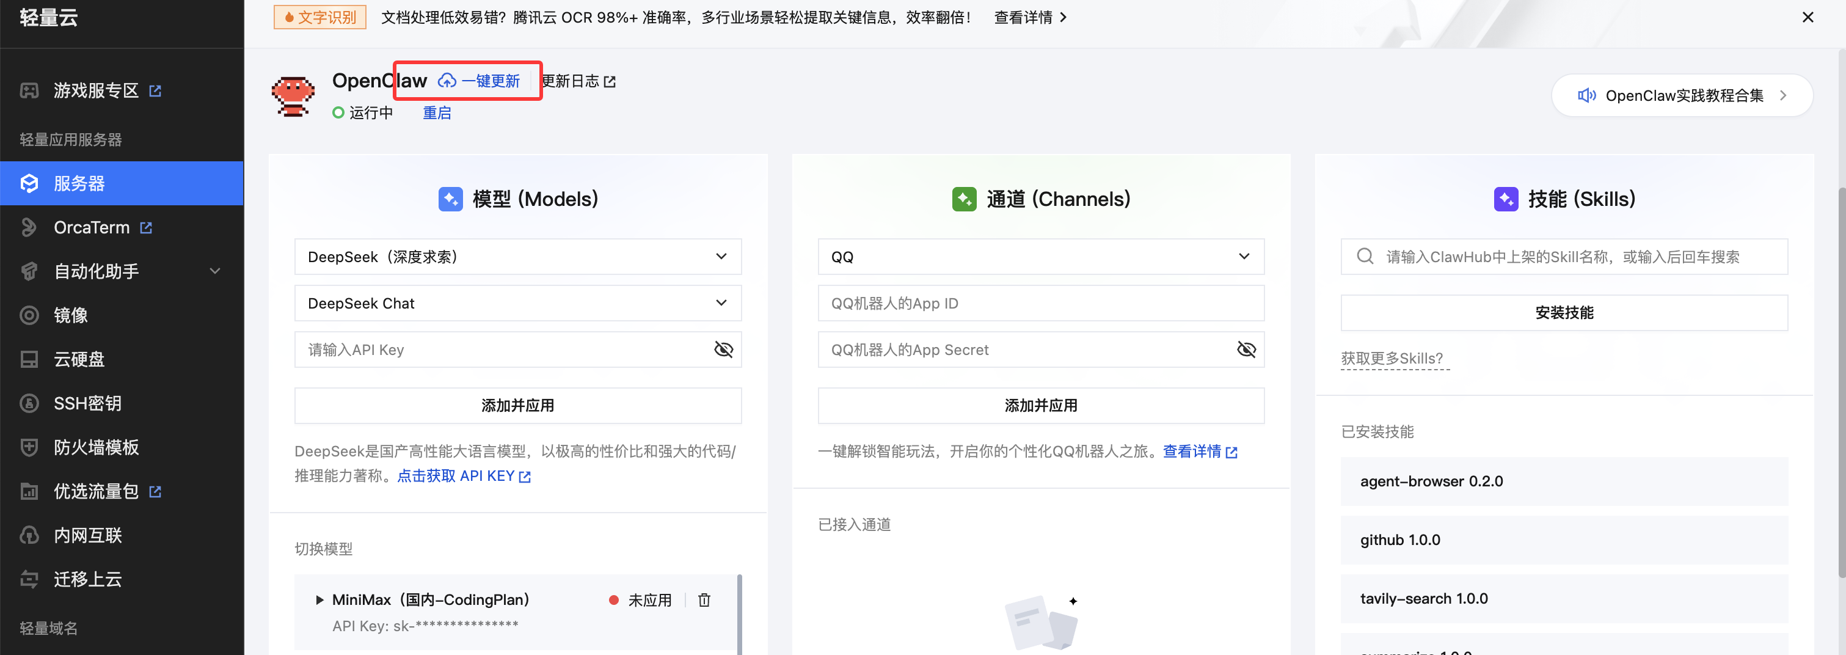Click the OpenClaw mushroom logo
Image resolution: width=1846 pixels, height=655 pixels.
pos(293,95)
